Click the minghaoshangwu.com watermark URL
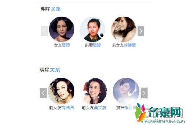Image resolution: width=187 pixels, height=125 pixels. click(x=163, y=122)
